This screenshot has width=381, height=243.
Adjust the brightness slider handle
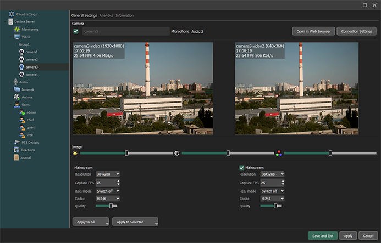point(126,153)
